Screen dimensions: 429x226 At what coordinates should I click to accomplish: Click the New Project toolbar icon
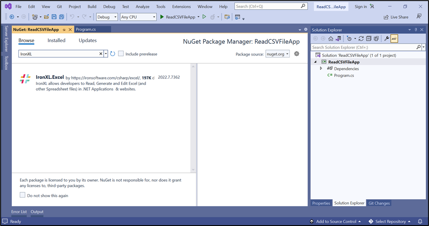[35, 17]
